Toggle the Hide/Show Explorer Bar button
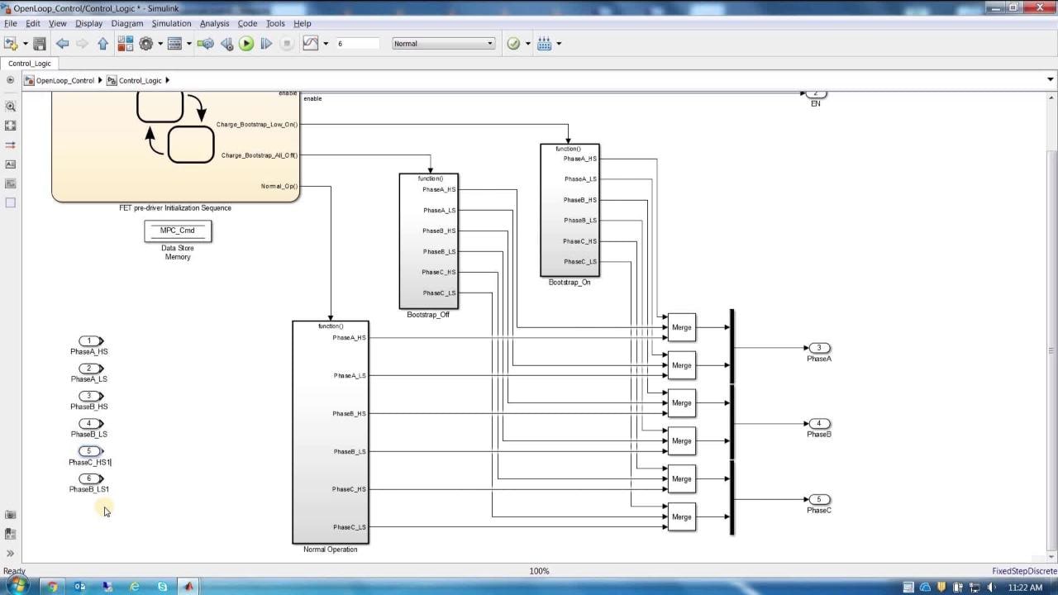Image resolution: width=1058 pixels, height=595 pixels. (x=10, y=80)
